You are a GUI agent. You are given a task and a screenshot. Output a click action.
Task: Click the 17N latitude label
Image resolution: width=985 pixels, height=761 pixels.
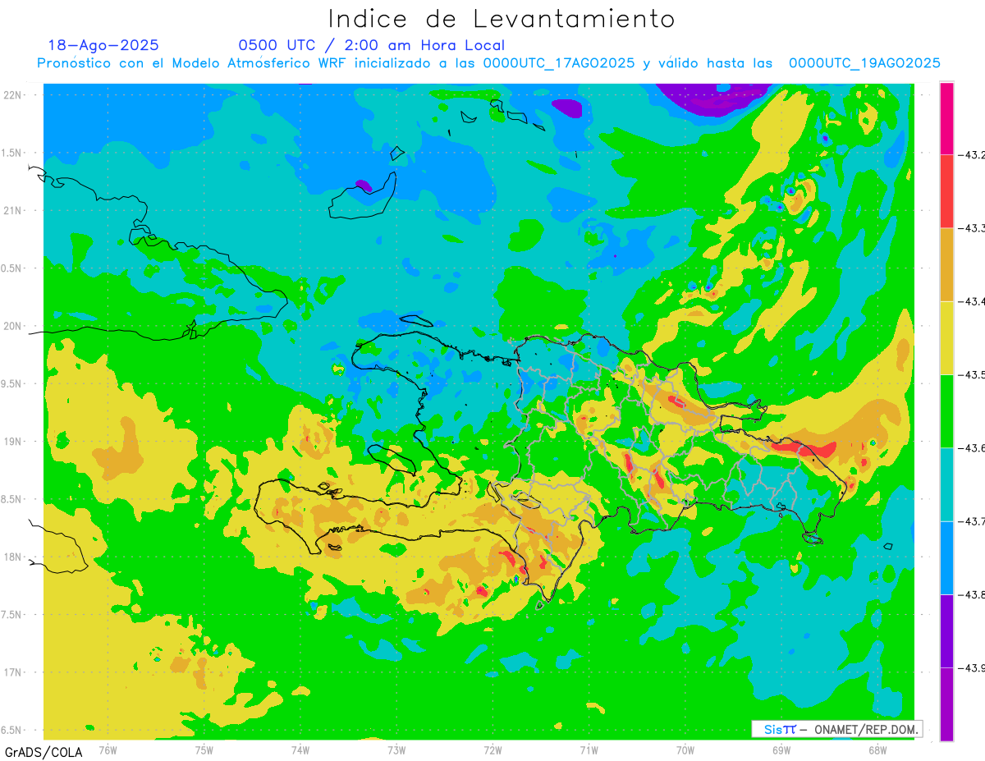[13, 672]
